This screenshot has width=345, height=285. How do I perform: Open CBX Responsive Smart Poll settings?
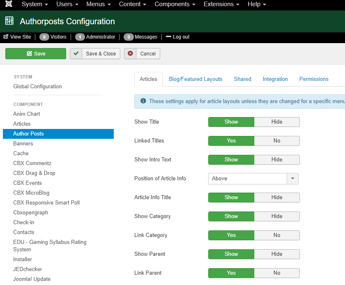click(46, 203)
